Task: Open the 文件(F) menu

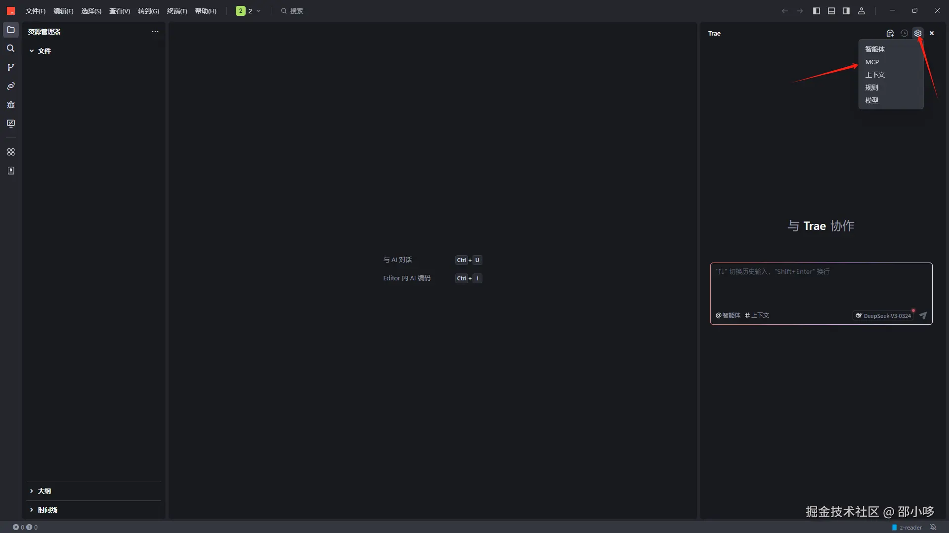Action: tap(36, 11)
